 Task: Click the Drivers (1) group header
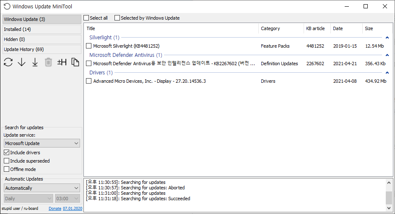pos(101,73)
